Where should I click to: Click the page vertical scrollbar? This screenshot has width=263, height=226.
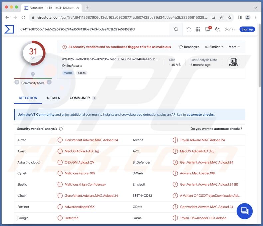[260, 55]
